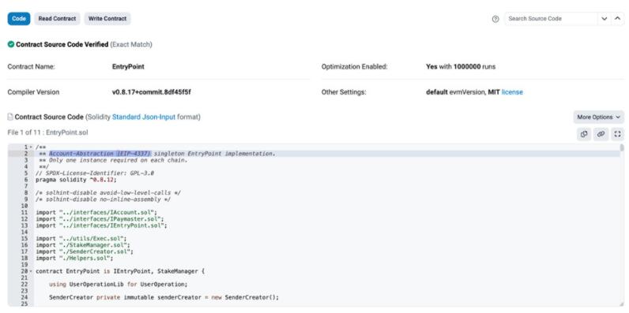
Task: Copy the permalink with link icon
Action: (x=601, y=134)
